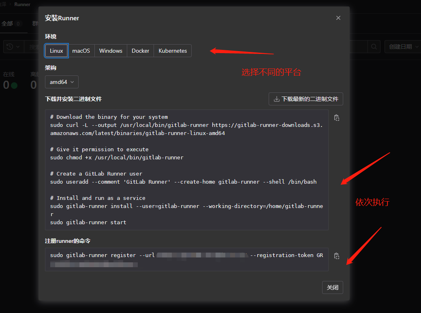Click the '# Create a GitLab Runner user' line
421x313 pixels.
pyautogui.click(x=96, y=174)
